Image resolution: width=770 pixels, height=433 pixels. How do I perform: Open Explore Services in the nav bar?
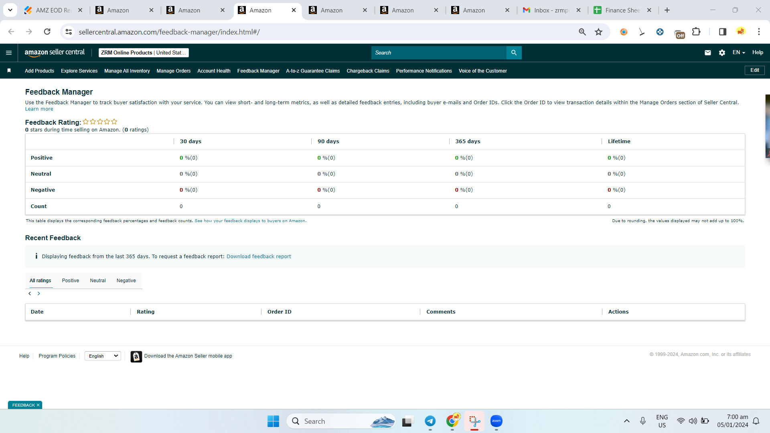[79, 71]
